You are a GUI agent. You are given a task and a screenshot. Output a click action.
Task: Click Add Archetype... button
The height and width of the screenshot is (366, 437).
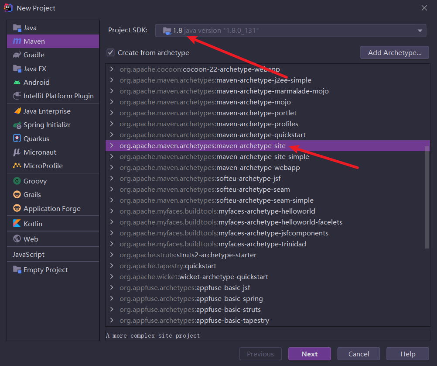(394, 52)
